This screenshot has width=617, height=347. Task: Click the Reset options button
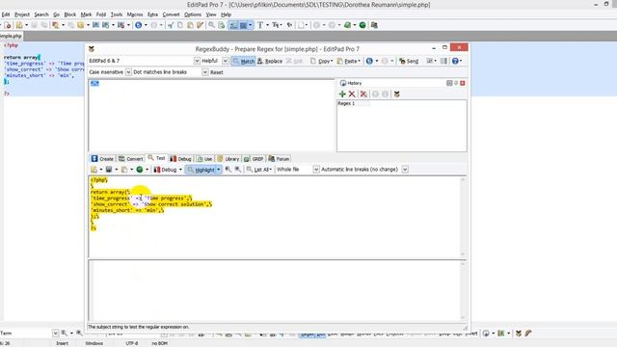point(216,72)
